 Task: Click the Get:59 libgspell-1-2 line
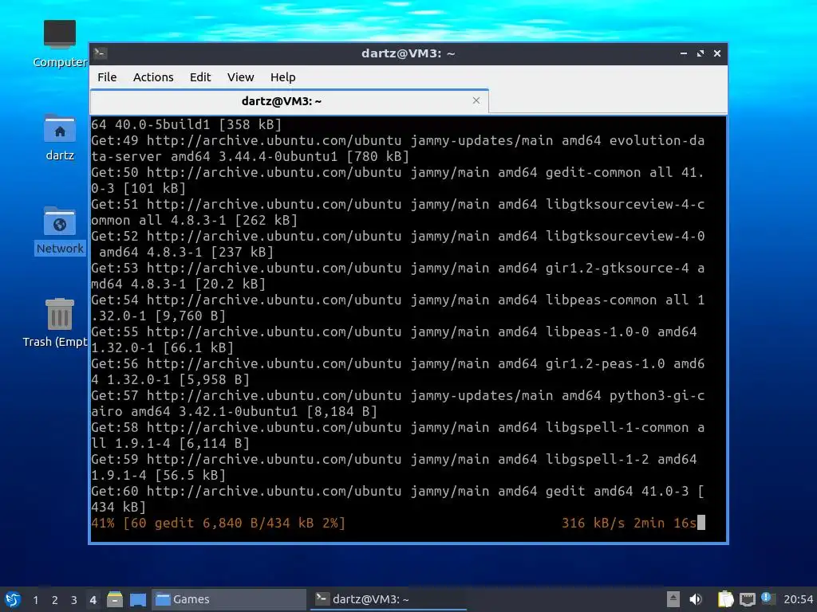pos(394,467)
